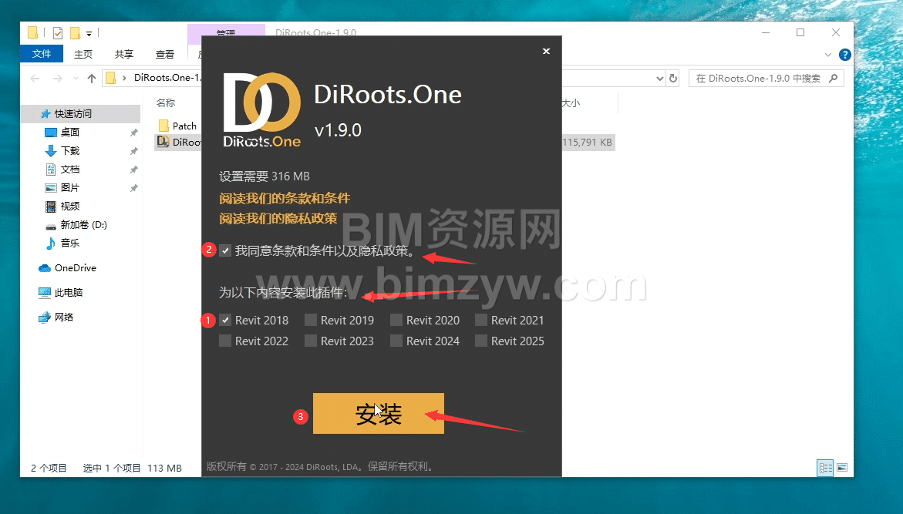Uncheck the 我同意条款和条件以及隐私政策 checkbox

click(225, 250)
